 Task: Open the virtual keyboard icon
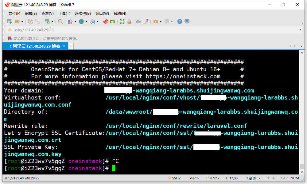pyautogui.click(x=139, y=22)
